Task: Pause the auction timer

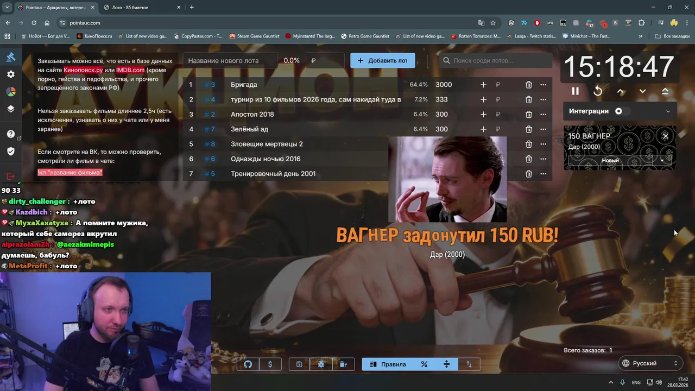Action: point(575,91)
